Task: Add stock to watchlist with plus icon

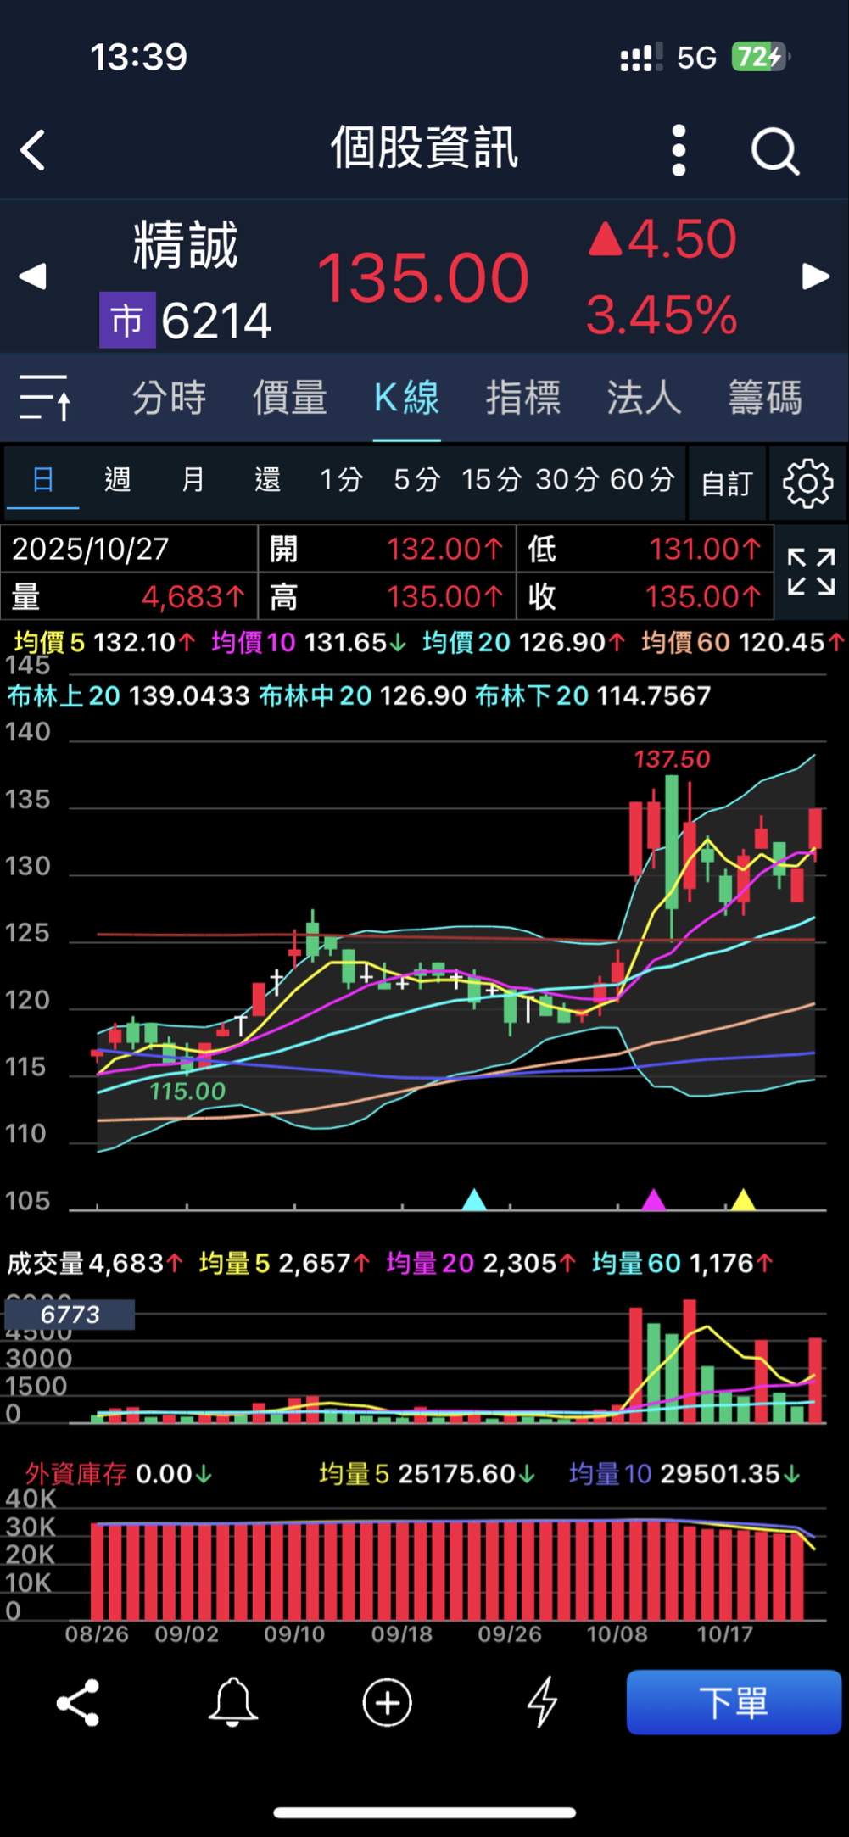Action: (x=387, y=1702)
